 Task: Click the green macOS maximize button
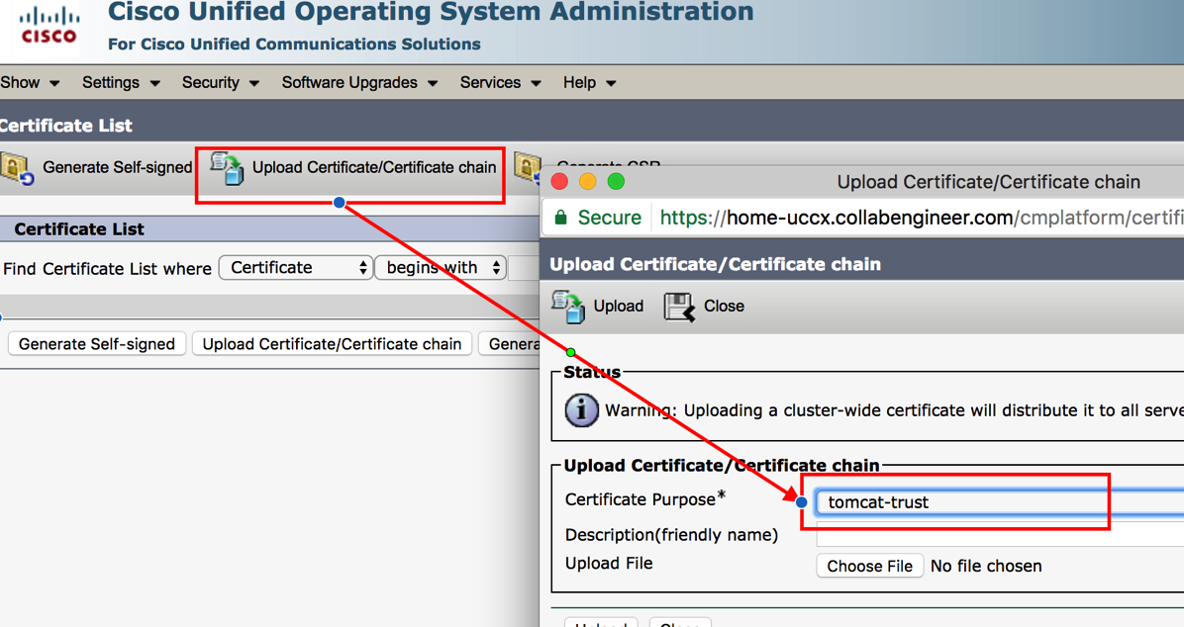(x=616, y=182)
